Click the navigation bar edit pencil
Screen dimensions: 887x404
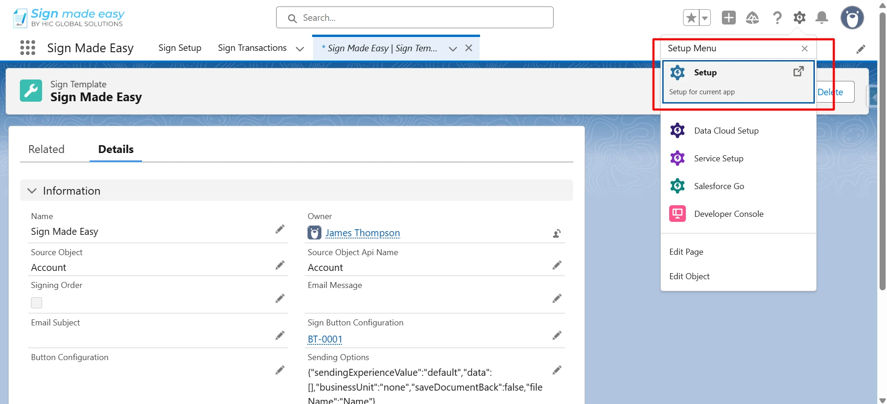tap(861, 49)
